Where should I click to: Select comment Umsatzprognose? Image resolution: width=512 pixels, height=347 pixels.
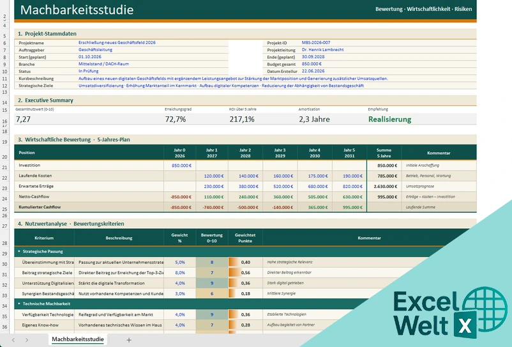439,186
